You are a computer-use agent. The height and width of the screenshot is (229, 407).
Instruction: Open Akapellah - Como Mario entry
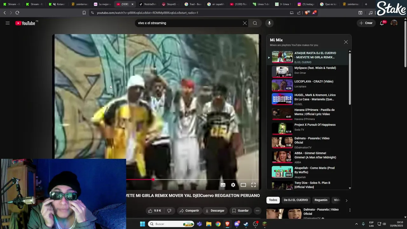coord(307,172)
